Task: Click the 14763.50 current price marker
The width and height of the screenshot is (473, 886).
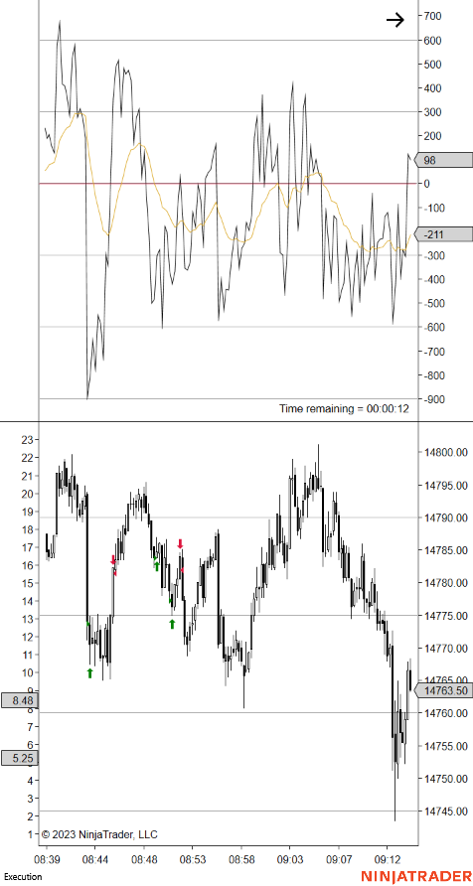Action: click(x=443, y=690)
